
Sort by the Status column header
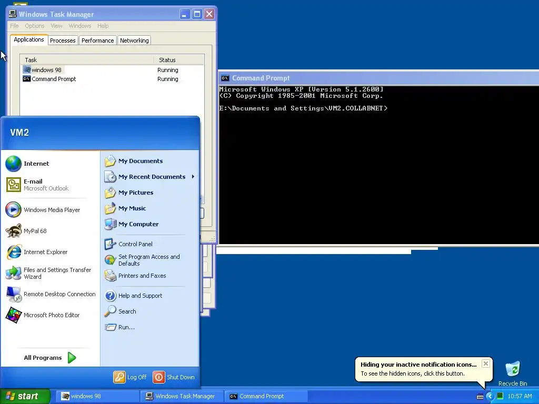[x=179, y=60]
